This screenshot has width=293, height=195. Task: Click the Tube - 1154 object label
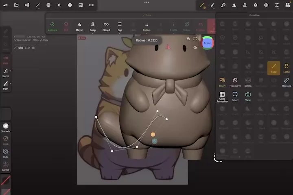[24, 48]
